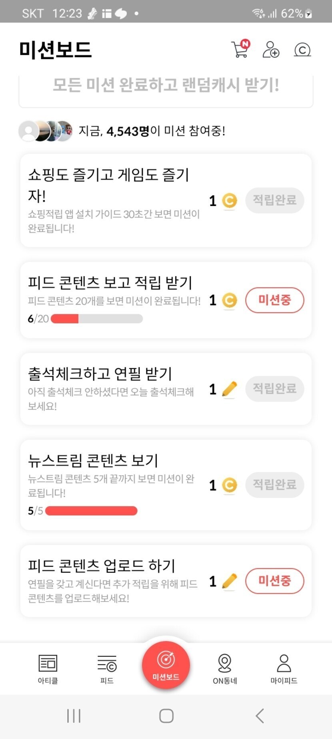The width and height of the screenshot is (332, 739).
Task: Tap 미션중 button for 피드 콘텐츠 보고 적립 받기
Action: pyautogui.click(x=274, y=300)
